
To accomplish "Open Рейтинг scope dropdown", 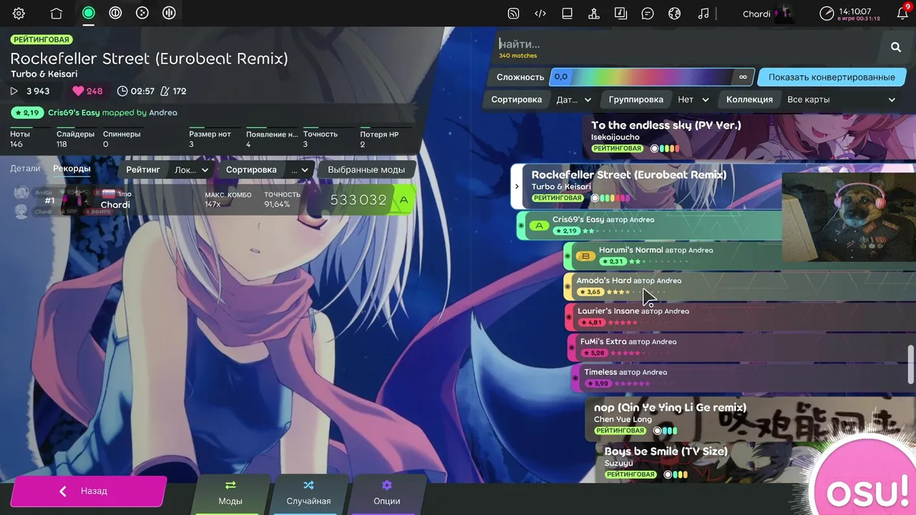I will pos(191,170).
